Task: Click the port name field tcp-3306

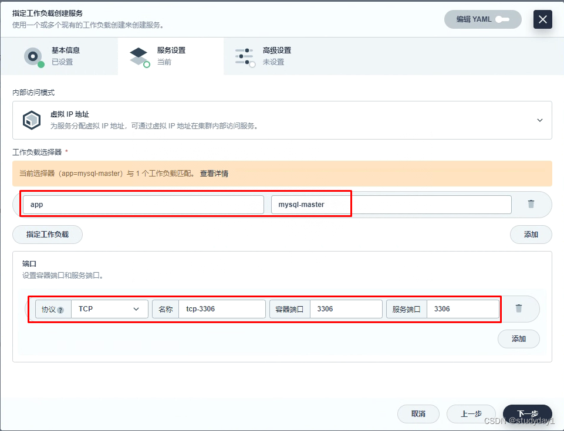Action: coord(222,309)
